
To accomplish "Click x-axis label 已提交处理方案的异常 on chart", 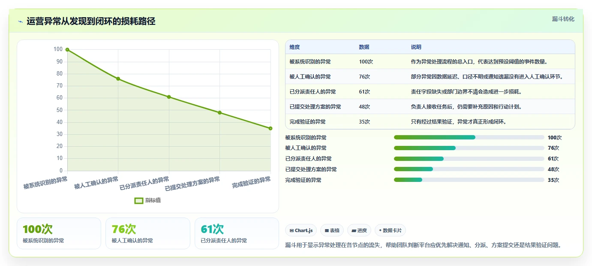I will (192, 184).
